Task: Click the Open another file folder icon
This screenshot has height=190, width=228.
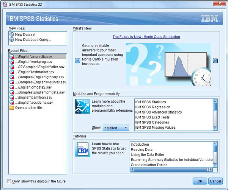Action: 12,107
